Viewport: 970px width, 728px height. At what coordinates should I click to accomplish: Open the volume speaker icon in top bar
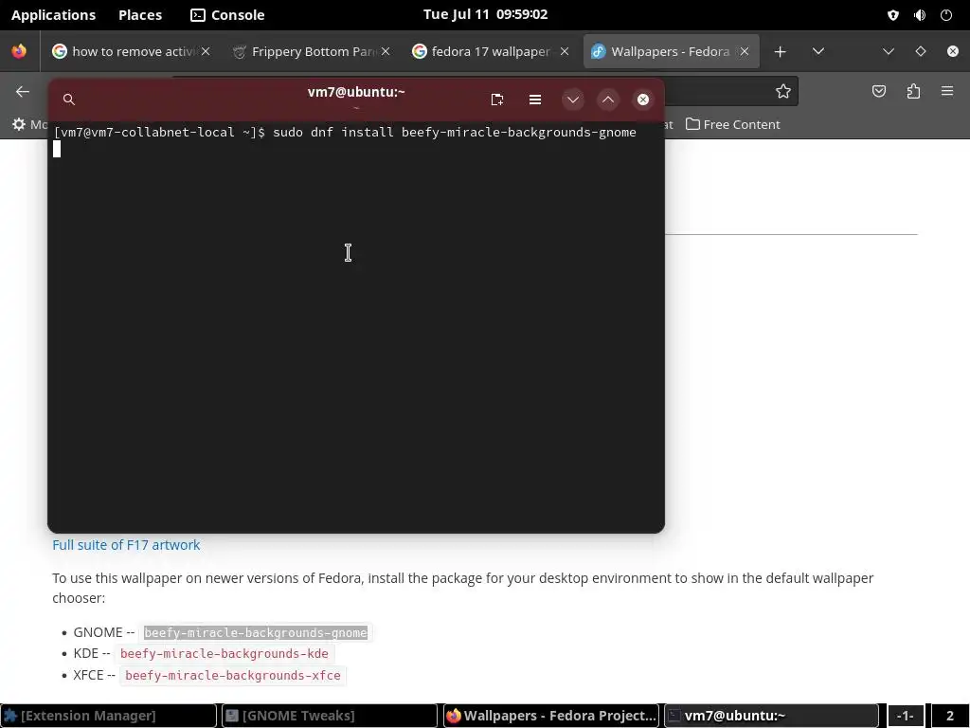point(920,15)
